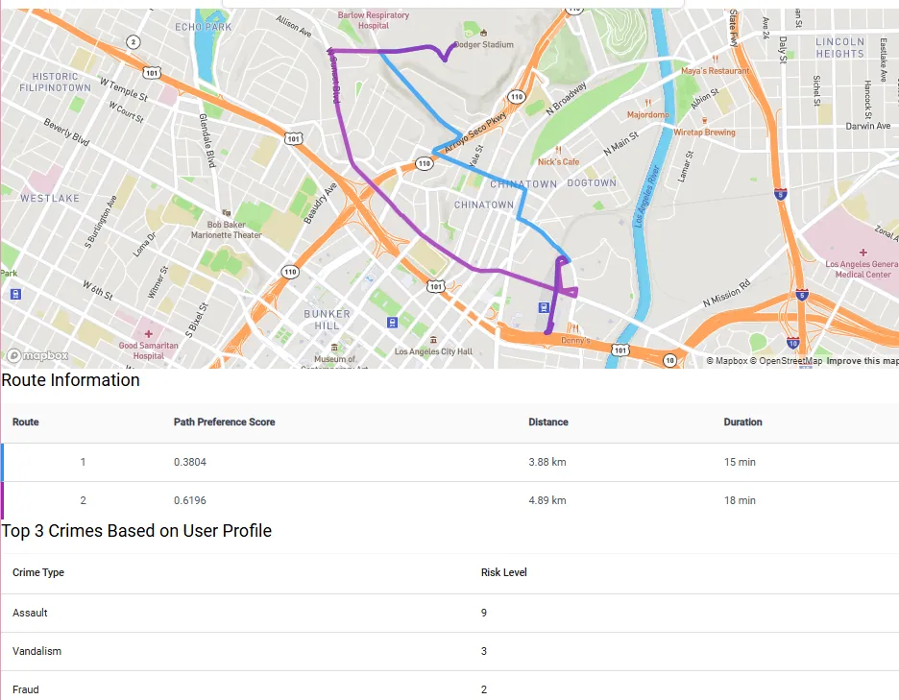Click the Museum of Contemporary Art icon
This screenshot has height=700, width=899.
coord(334,348)
